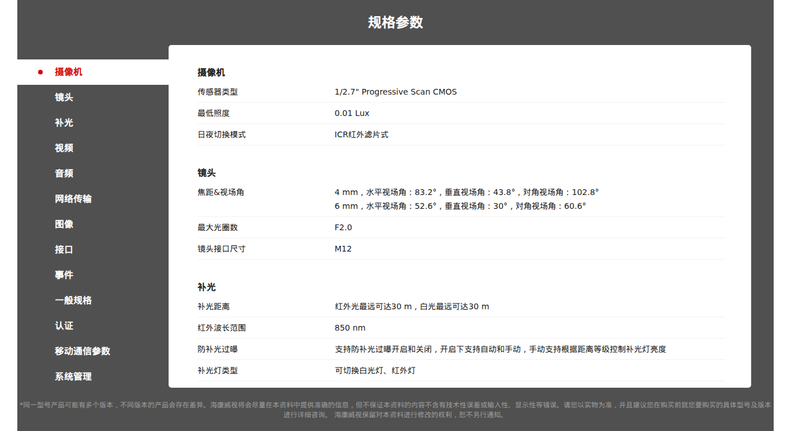Click the 规格参数 page heading
Screen dimensions: 791x431
click(x=395, y=23)
